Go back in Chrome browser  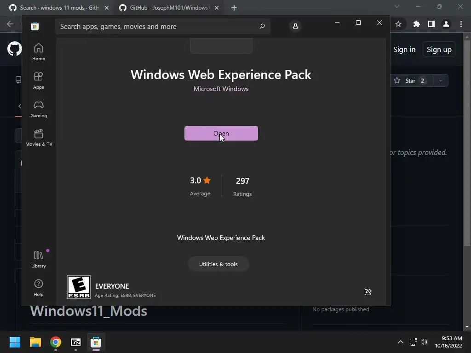(x=10, y=24)
